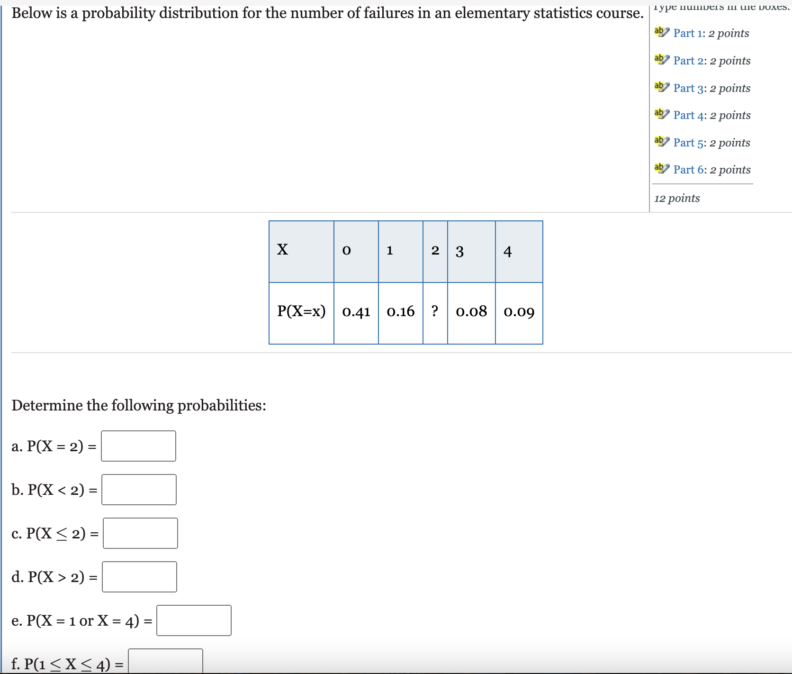Click the answer box for P(X < 2)
The width and height of the screenshot is (792, 674).
point(139,490)
